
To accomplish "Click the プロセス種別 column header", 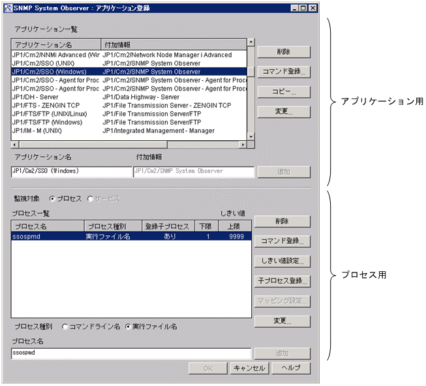I will click(x=114, y=226).
